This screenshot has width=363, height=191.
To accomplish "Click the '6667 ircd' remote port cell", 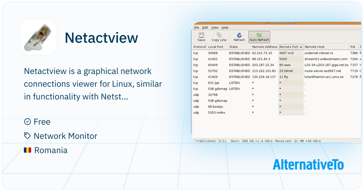I will [x=286, y=53].
